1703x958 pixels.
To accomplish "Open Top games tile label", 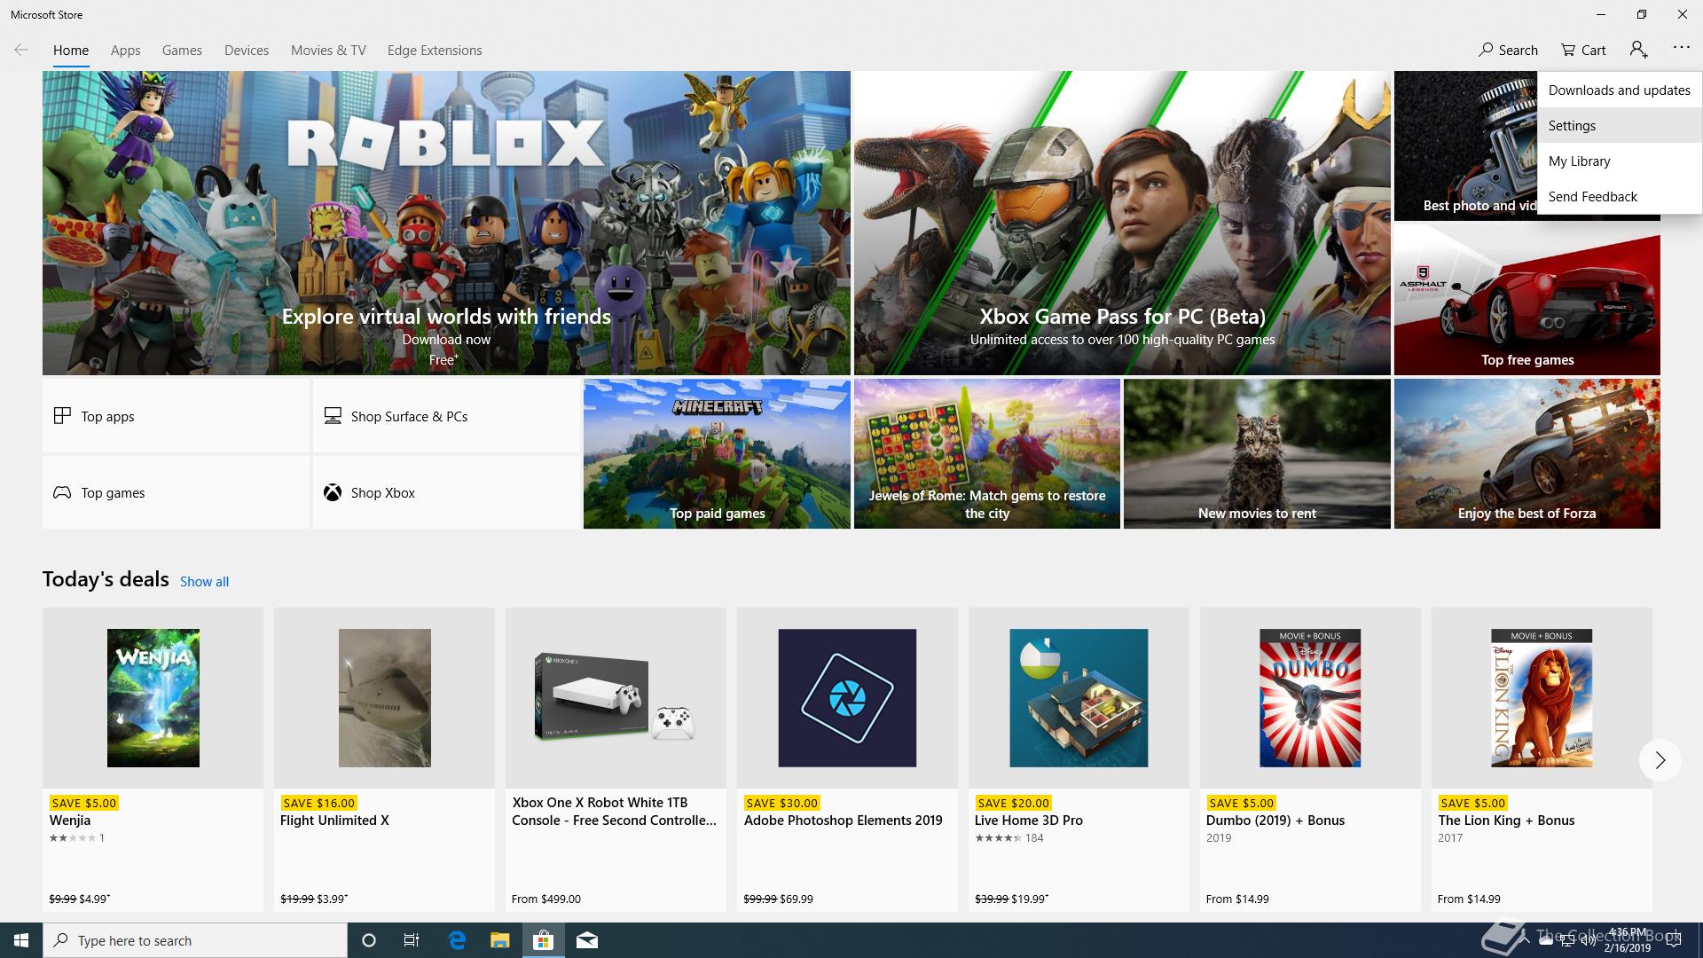I will (x=113, y=492).
